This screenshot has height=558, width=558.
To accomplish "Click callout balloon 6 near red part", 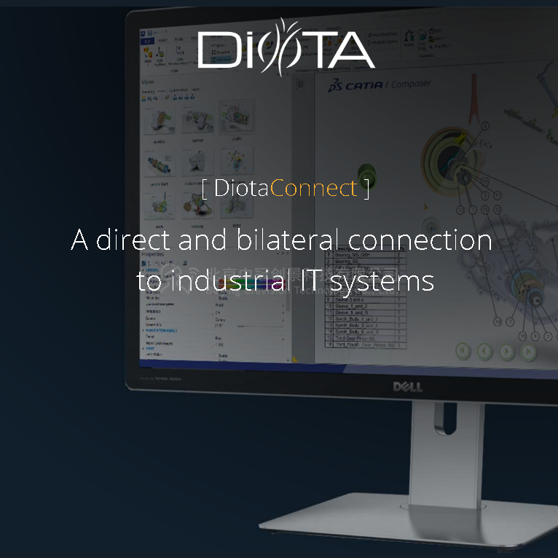I will (x=484, y=125).
